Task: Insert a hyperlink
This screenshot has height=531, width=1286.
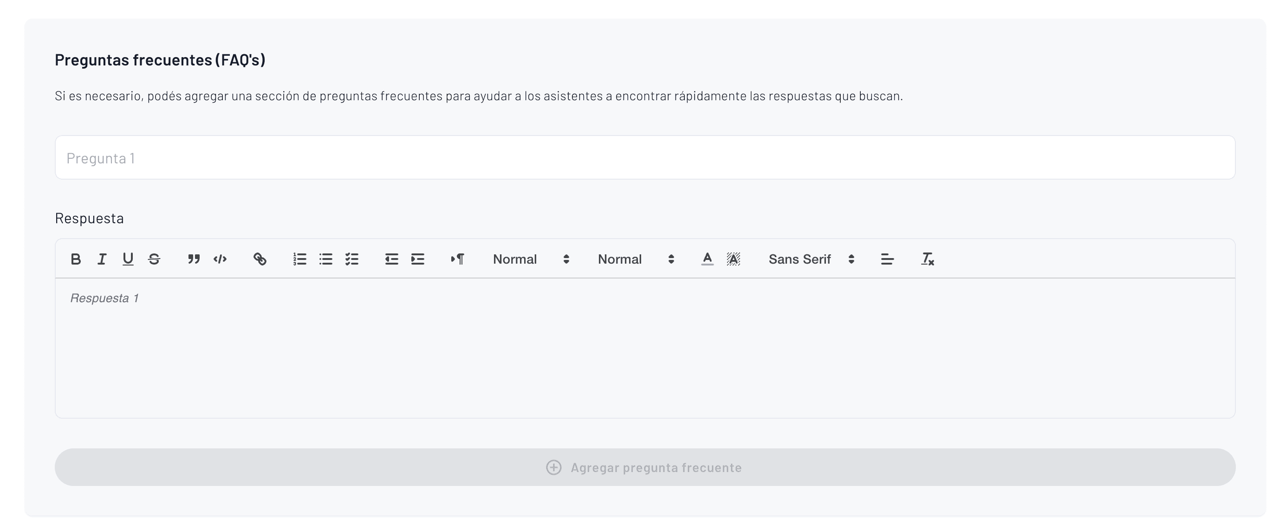Action: (x=260, y=259)
